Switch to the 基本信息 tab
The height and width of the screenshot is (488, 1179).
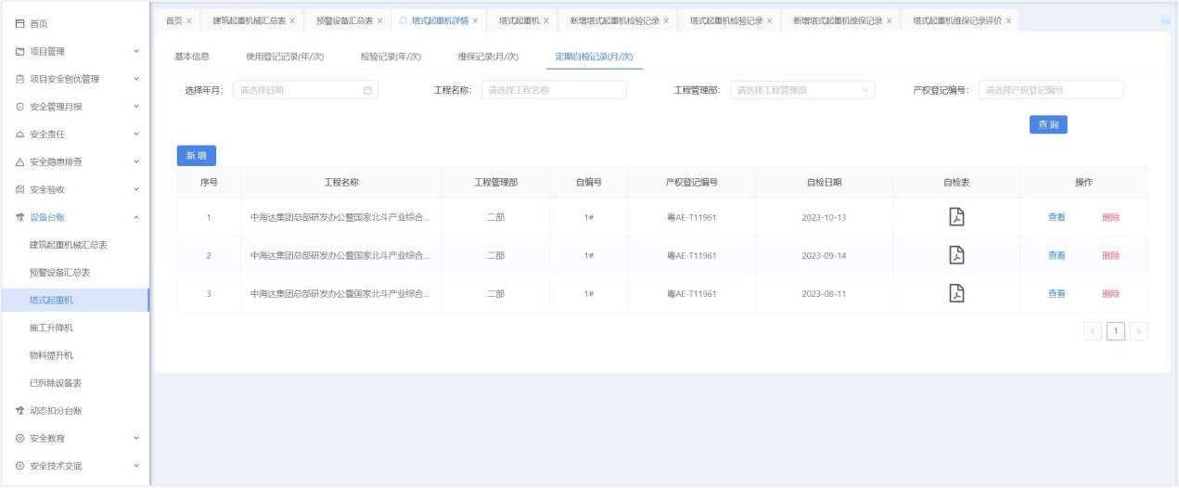tap(192, 57)
